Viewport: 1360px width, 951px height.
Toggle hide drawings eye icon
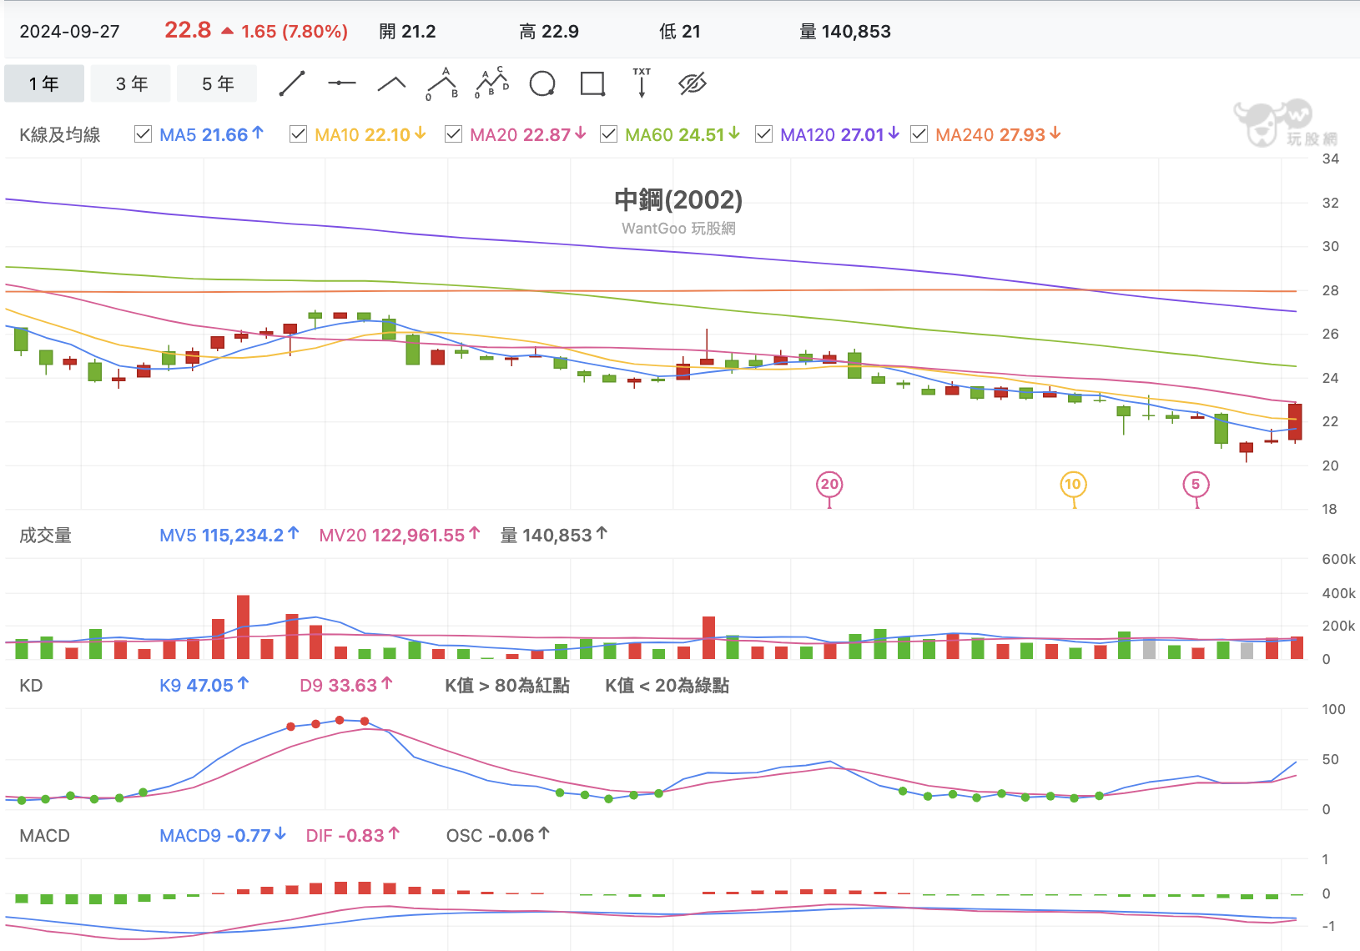tap(693, 83)
